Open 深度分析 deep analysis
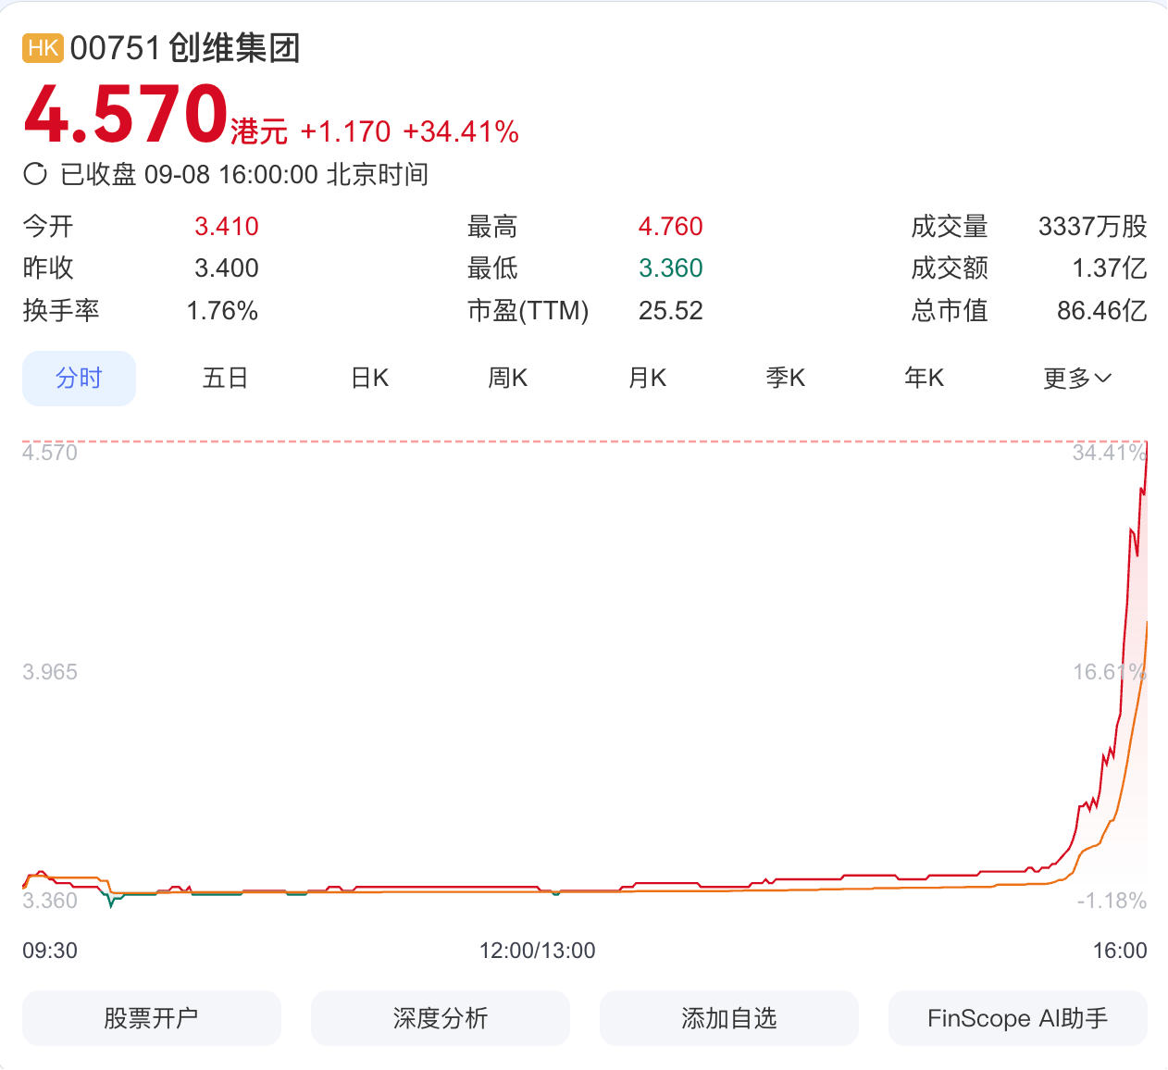1168x1070 pixels. (x=441, y=1018)
